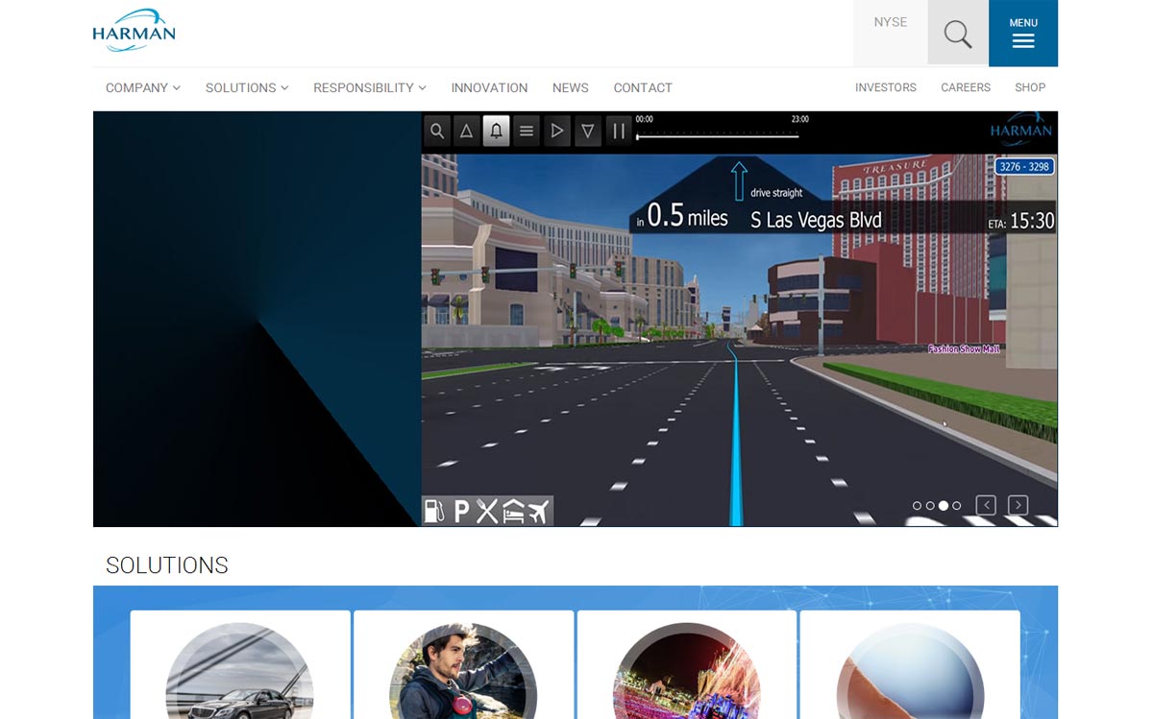Open the CAREERS link
The image size is (1153, 719).
[966, 87]
